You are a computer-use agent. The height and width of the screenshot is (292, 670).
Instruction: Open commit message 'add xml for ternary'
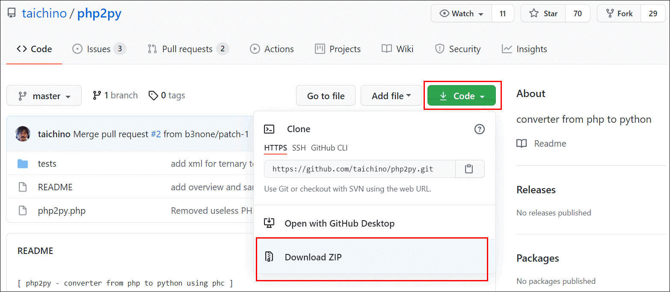point(212,164)
